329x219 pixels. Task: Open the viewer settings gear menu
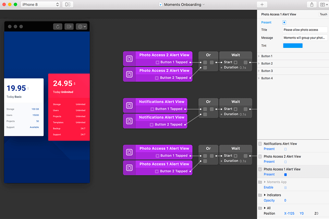point(82,26)
